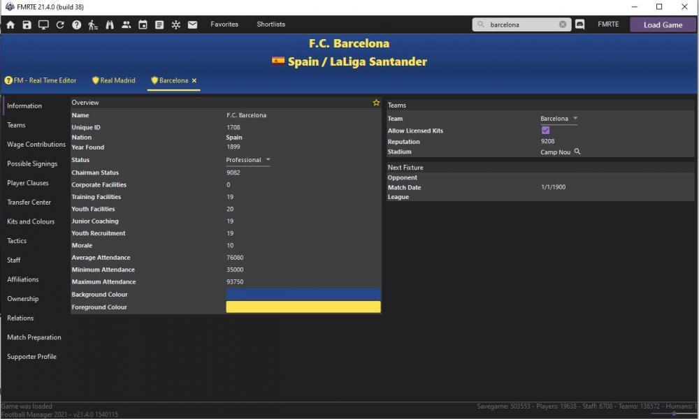This screenshot has height=419, width=699.
Task: Click the people group icon
Action: [126, 25]
